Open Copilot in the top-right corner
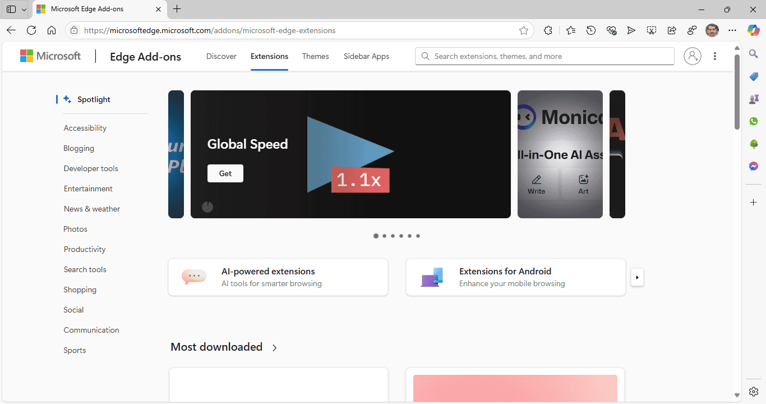The width and height of the screenshot is (766, 404). tap(753, 31)
